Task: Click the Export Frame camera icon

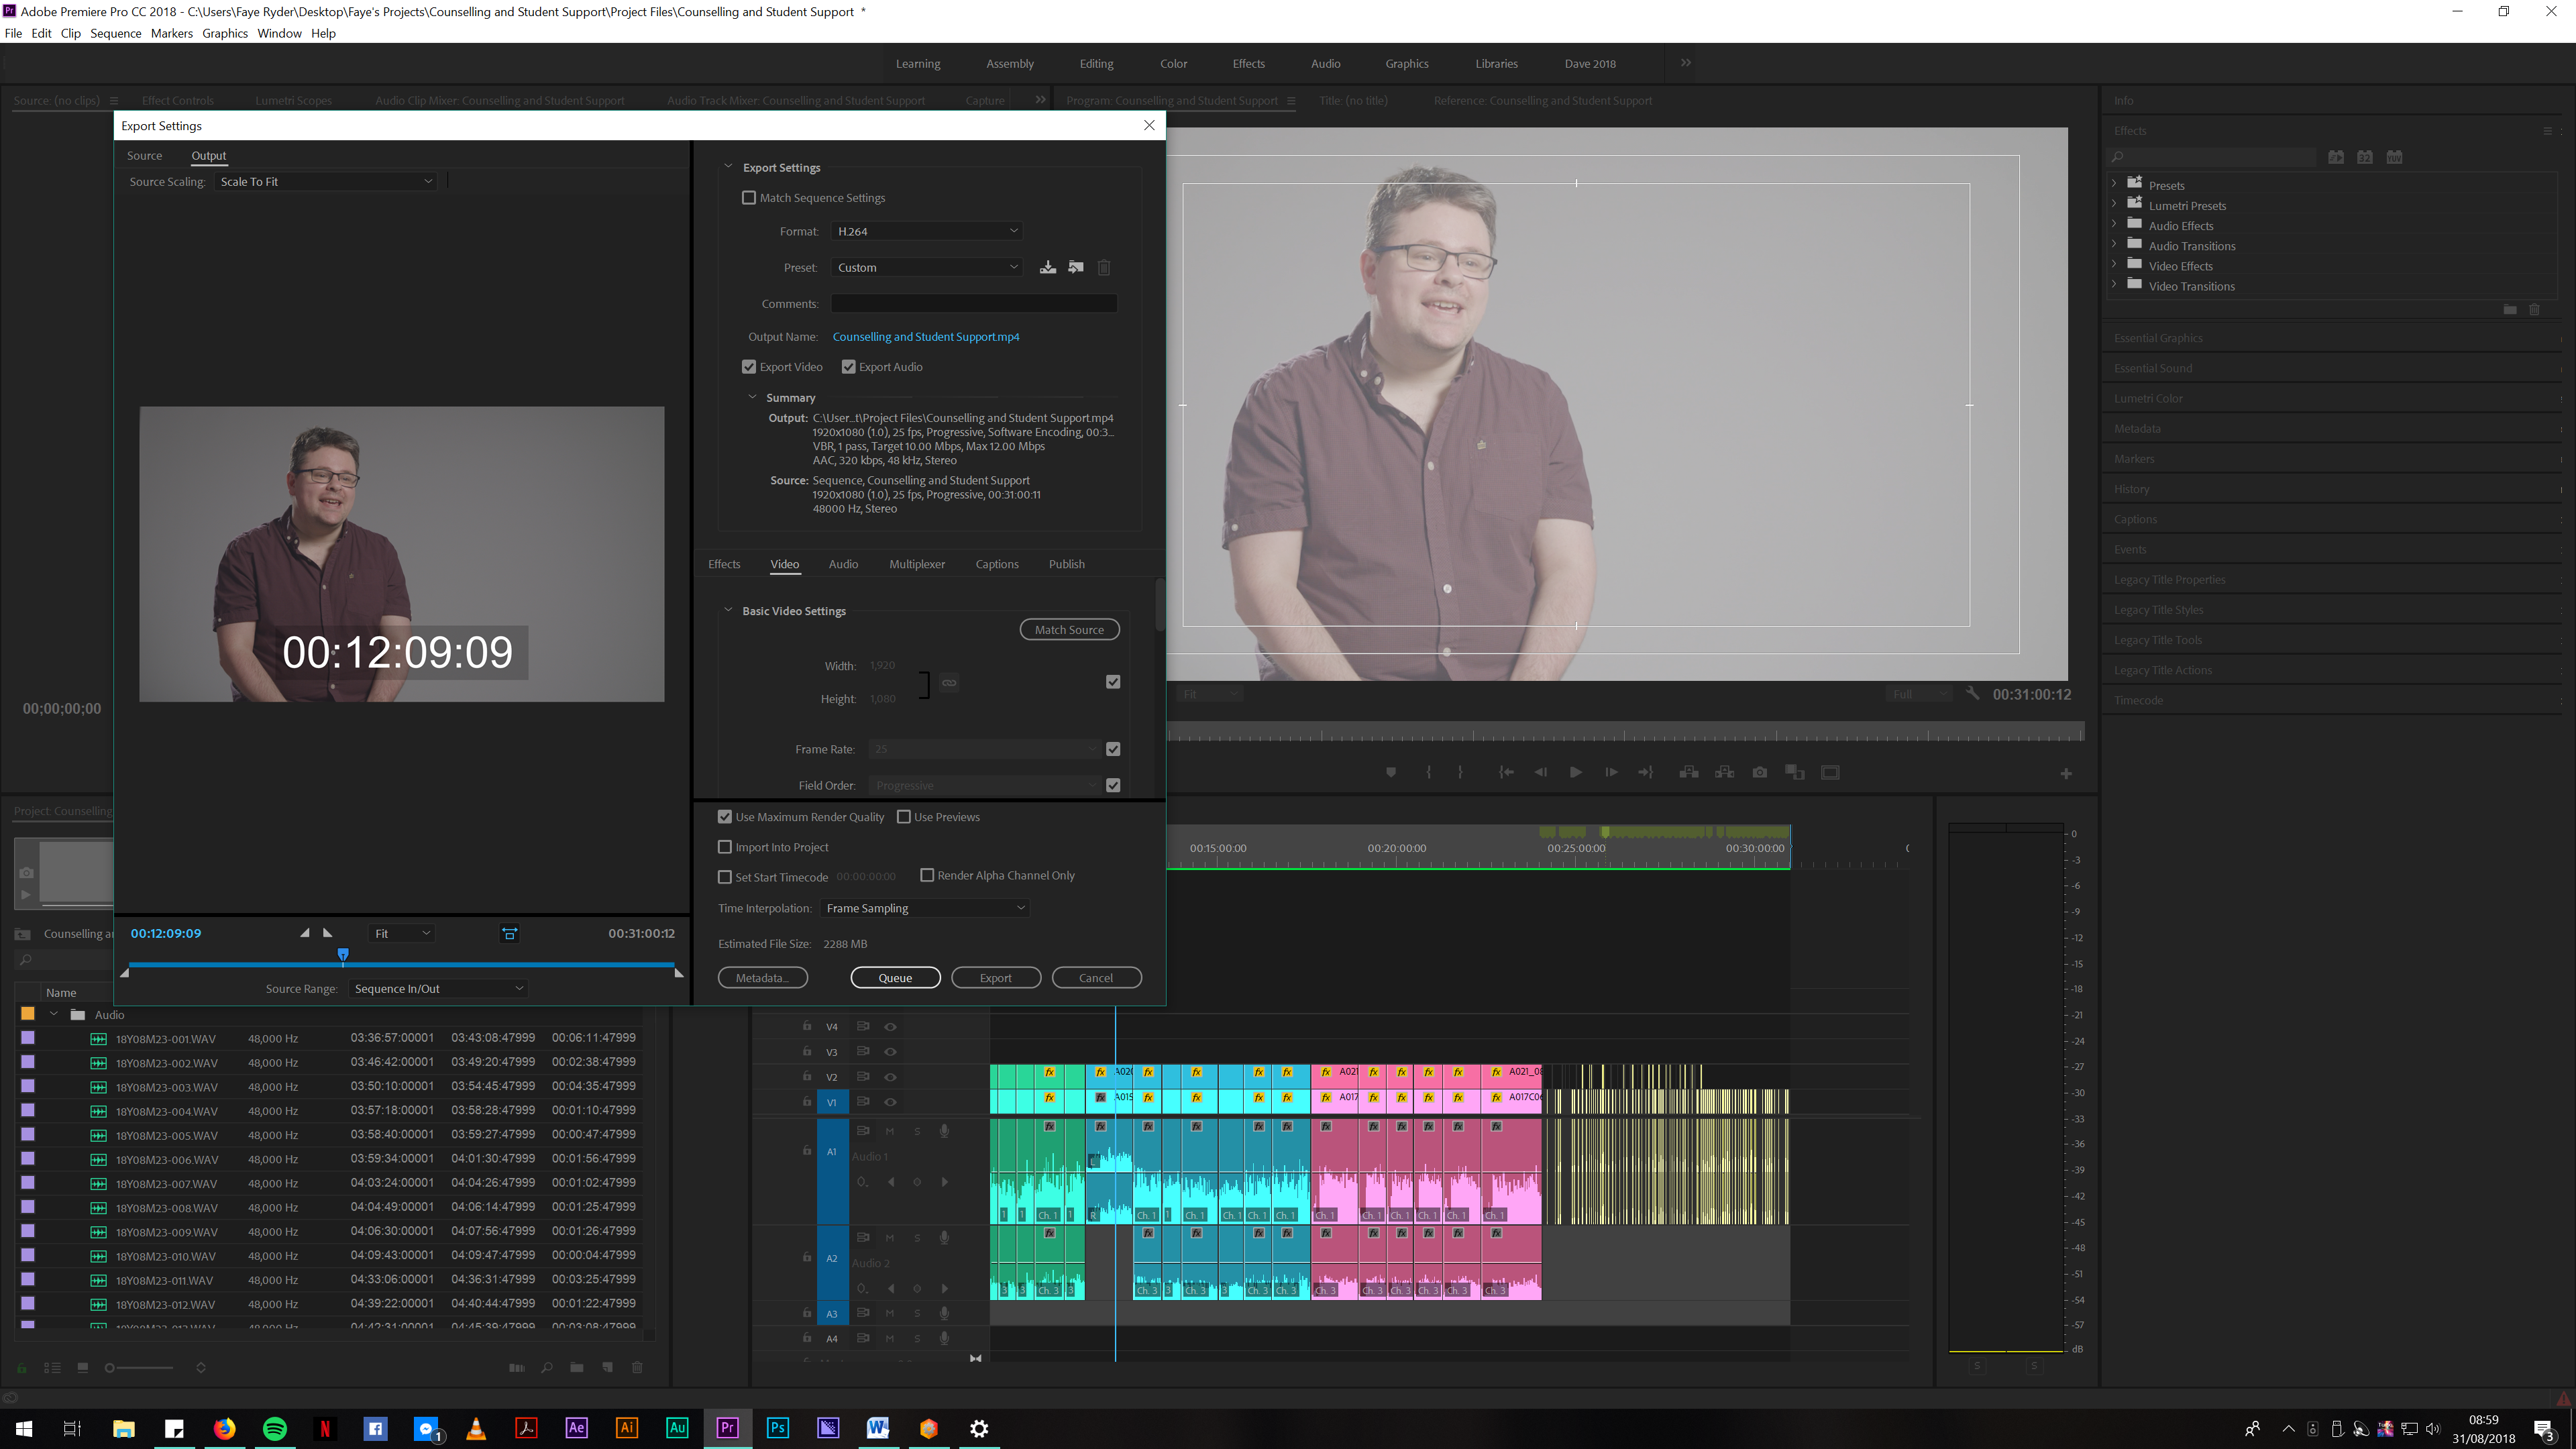Action: (x=1760, y=772)
